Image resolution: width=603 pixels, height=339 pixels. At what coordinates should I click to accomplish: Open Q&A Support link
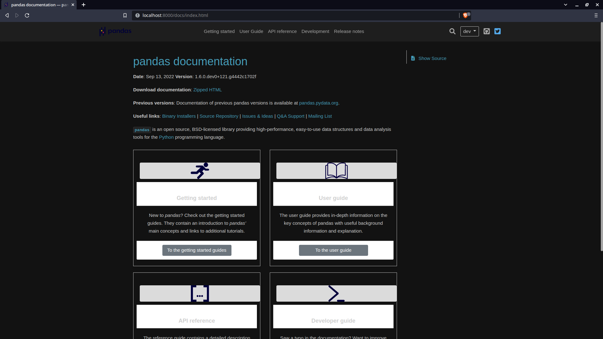(x=291, y=116)
